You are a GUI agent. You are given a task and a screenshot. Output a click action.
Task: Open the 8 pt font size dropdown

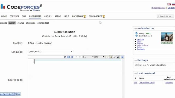(88, 57)
